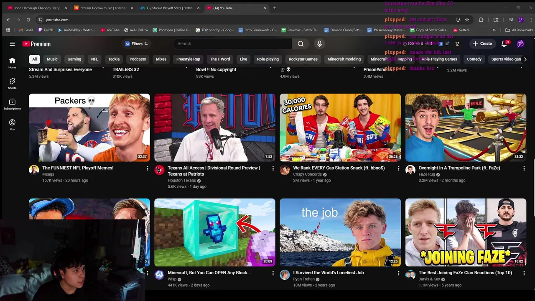
Task: Go back with the browser back arrow
Action: pos(8,20)
